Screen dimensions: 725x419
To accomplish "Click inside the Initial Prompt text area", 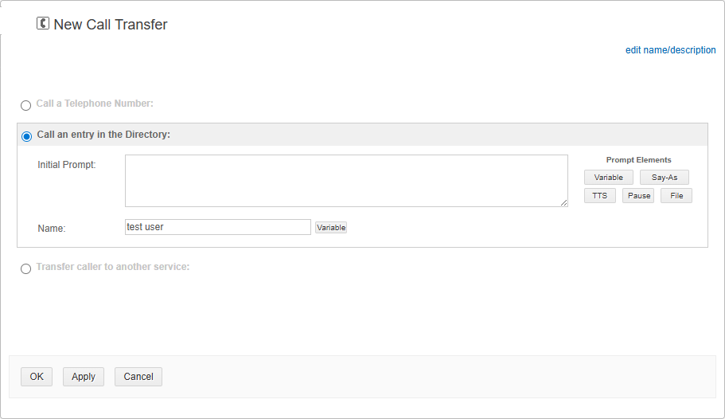I will pos(345,181).
